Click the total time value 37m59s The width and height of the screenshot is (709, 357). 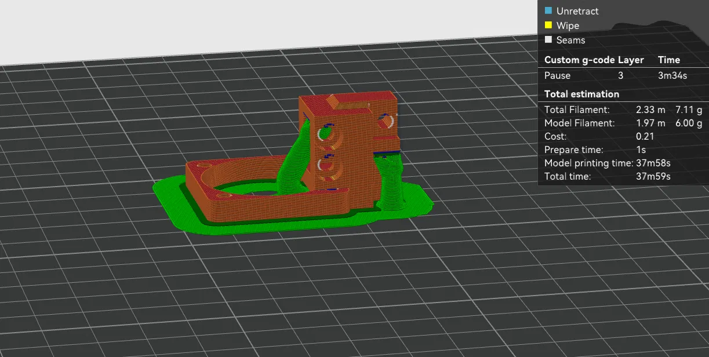tap(653, 176)
